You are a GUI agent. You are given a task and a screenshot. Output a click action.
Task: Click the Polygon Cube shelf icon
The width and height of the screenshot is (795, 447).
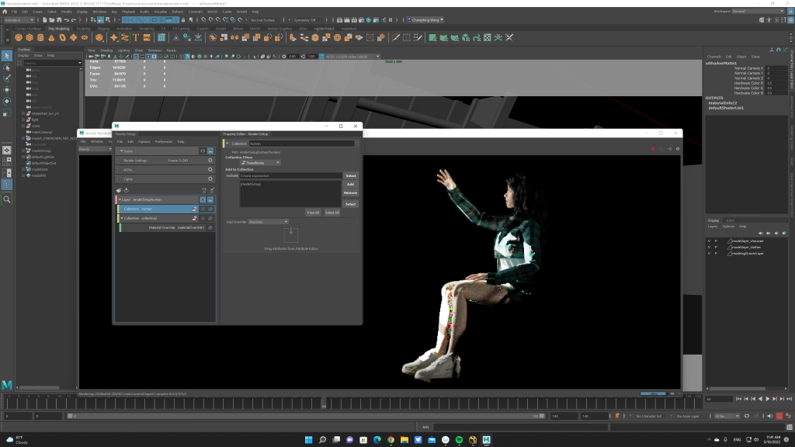(x=29, y=36)
